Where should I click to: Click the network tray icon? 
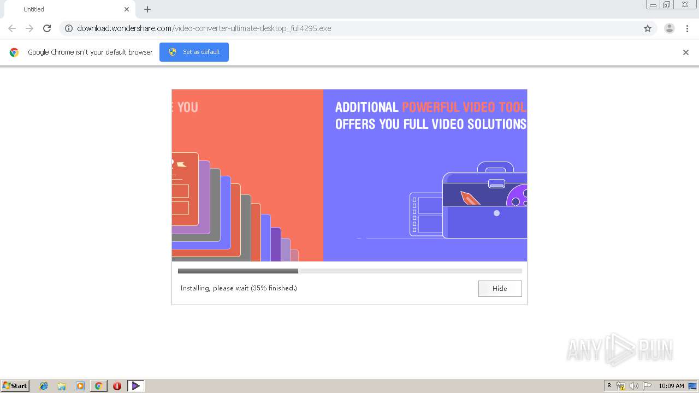coord(621,386)
